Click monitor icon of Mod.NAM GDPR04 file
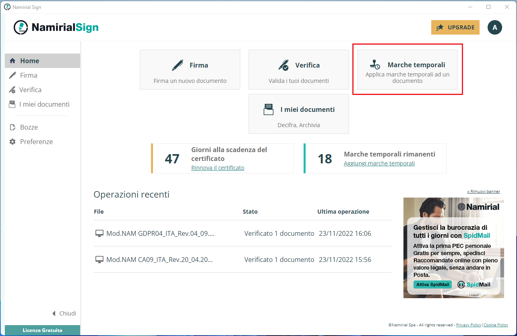Image resolution: width=517 pixels, height=336 pixels. pos(99,234)
